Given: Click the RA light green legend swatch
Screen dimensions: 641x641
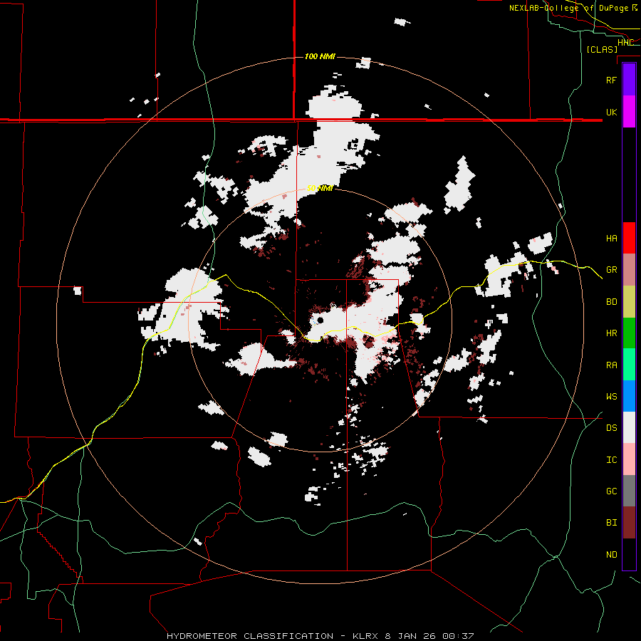Looking at the screenshot, I should pos(629,365).
